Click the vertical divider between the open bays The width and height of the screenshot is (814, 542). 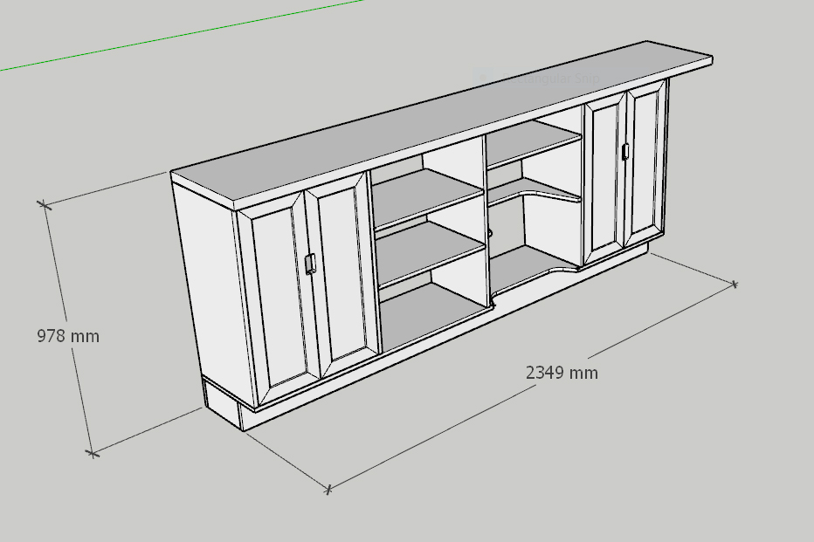coord(486,218)
